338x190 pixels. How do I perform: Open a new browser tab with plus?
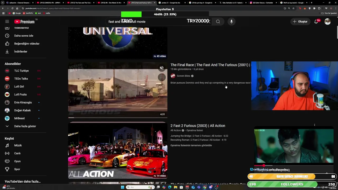(312, 3)
